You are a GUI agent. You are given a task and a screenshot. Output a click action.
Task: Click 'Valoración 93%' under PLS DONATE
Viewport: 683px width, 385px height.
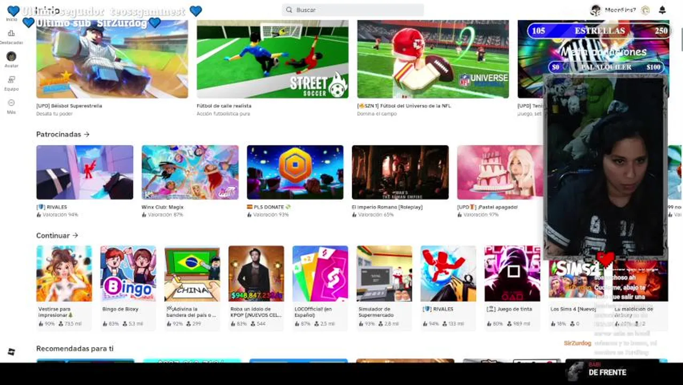point(268,215)
